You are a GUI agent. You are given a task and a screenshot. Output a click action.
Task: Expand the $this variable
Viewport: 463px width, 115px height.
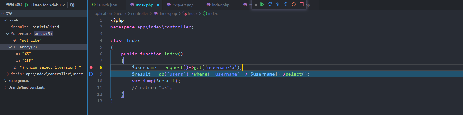tap(8, 74)
